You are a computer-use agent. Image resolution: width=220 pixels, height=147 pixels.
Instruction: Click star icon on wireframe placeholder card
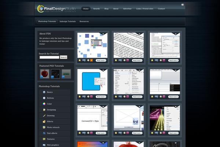[x=116, y=133]
